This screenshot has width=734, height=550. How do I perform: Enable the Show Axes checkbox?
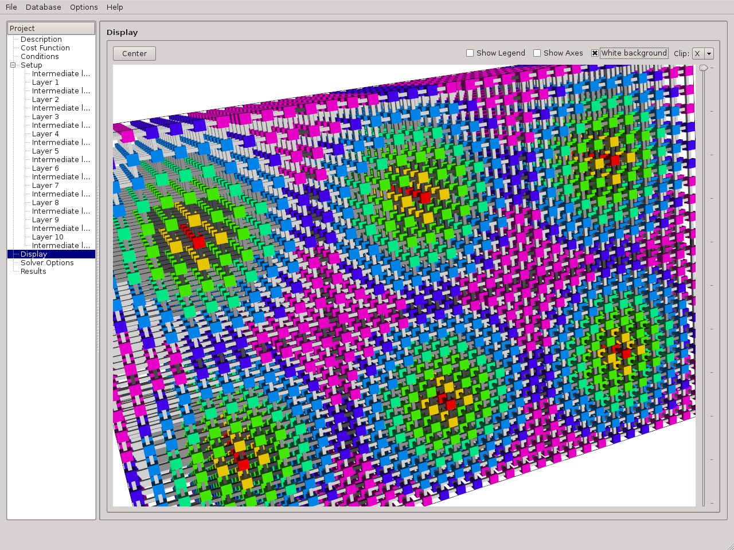tap(537, 53)
